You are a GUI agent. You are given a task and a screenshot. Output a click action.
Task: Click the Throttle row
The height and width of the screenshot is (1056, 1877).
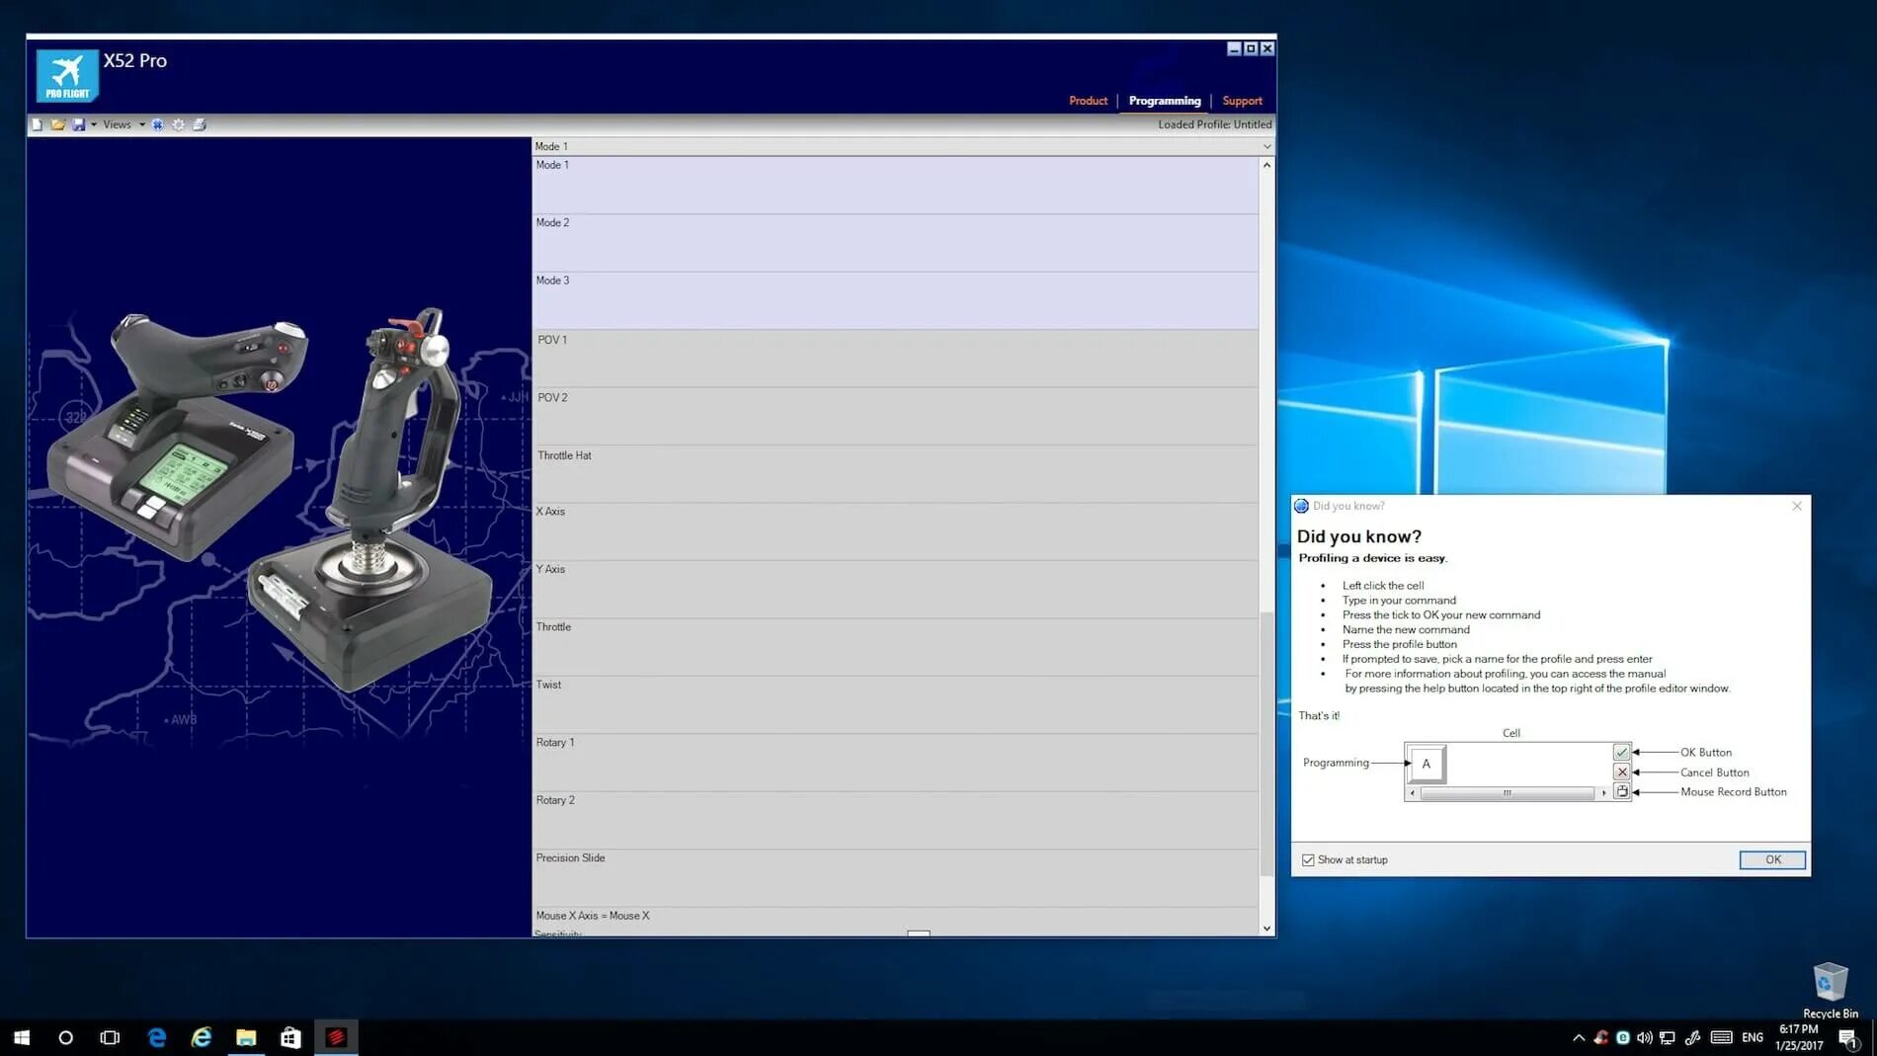(x=895, y=647)
